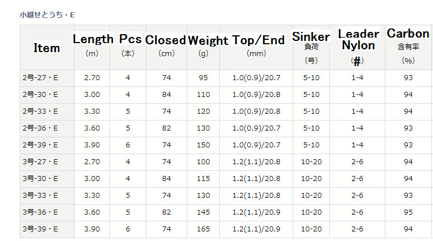This screenshot has width=433, height=241.
Task: Click the 3号-27・E item cell
Action: (x=47, y=163)
